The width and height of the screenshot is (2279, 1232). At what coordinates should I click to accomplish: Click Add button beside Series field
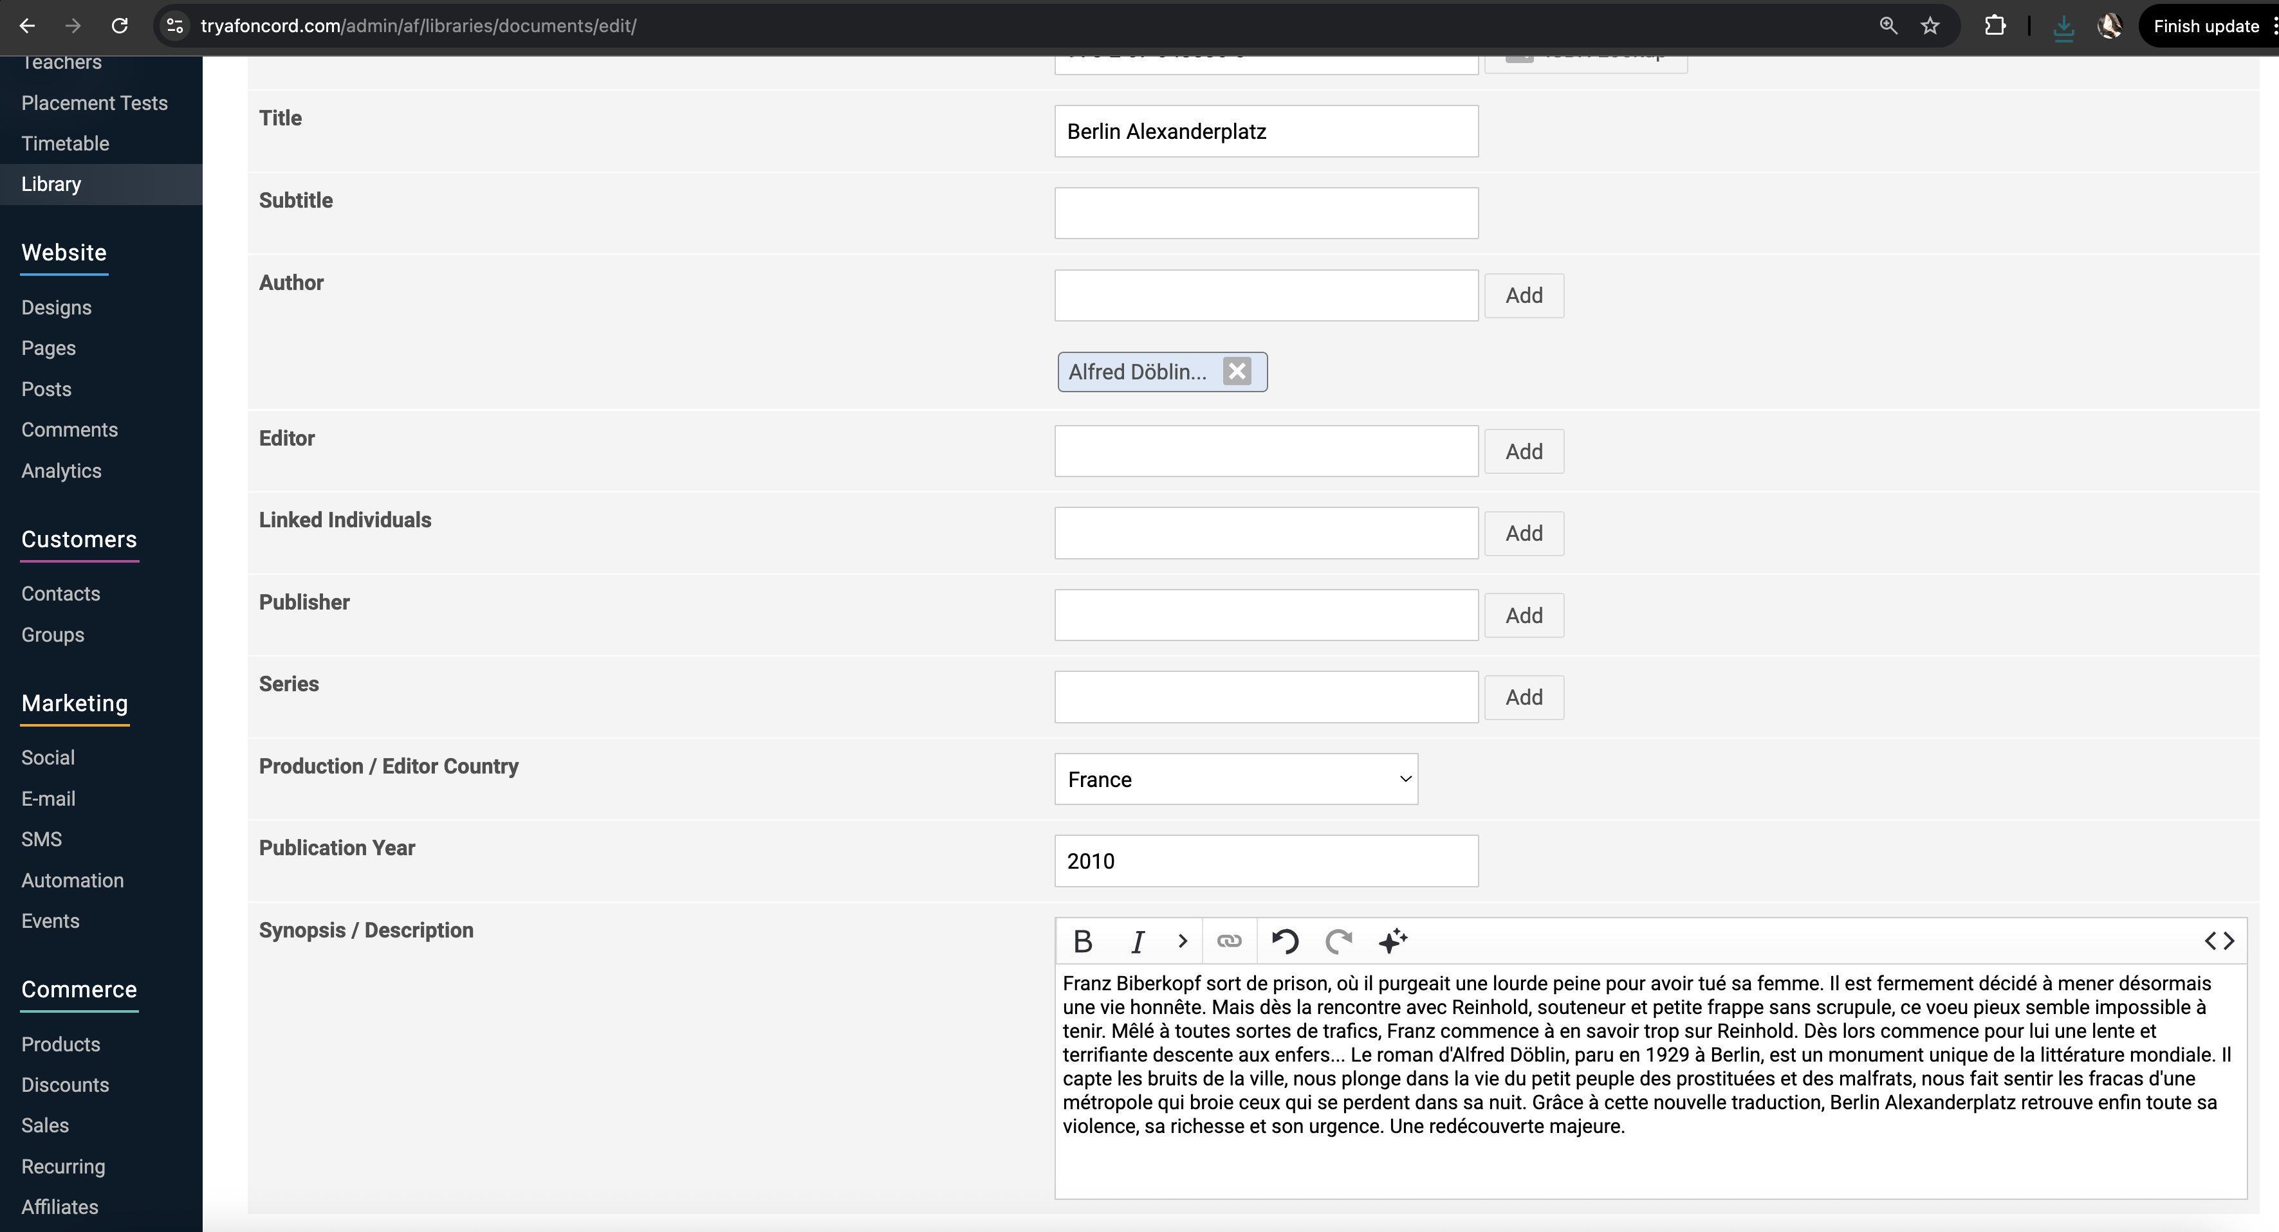1524,697
